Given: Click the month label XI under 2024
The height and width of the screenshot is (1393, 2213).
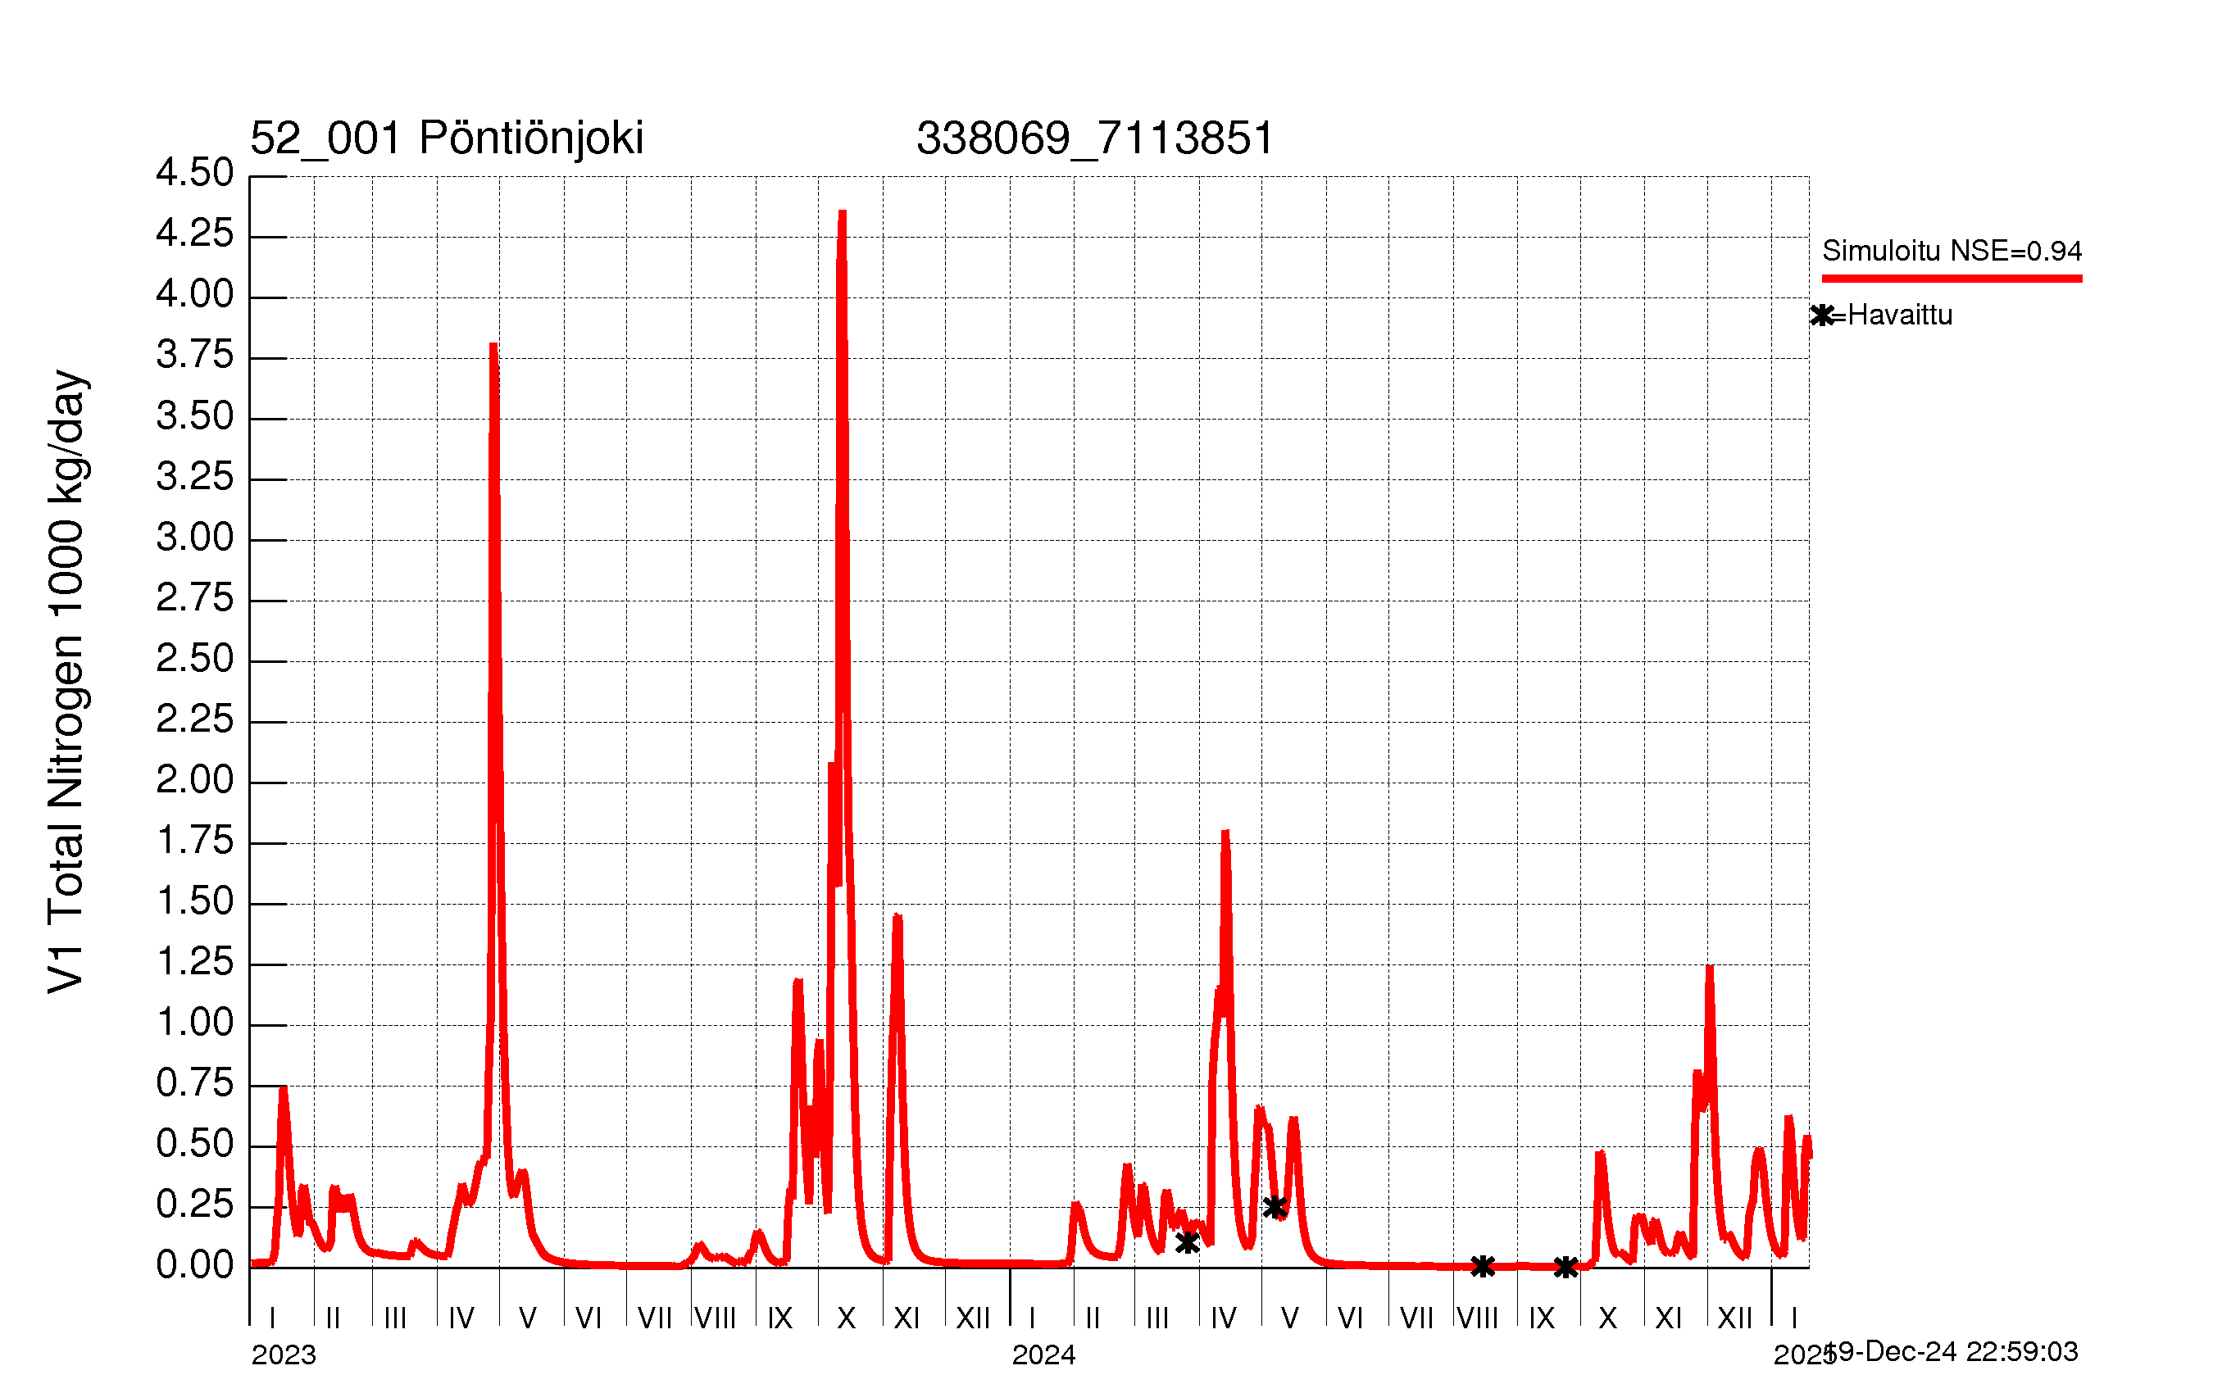Looking at the screenshot, I should [x=1669, y=1318].
